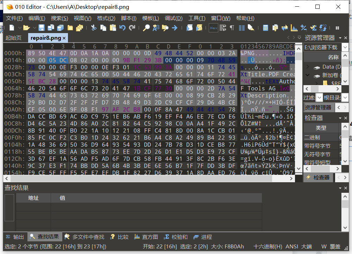Click the Find magnifier icon

point(146,28)
